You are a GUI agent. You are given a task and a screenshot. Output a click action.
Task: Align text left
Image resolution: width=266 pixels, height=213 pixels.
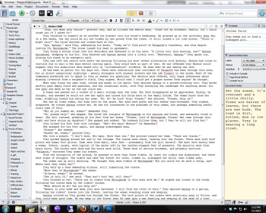(x=128, y=21)
